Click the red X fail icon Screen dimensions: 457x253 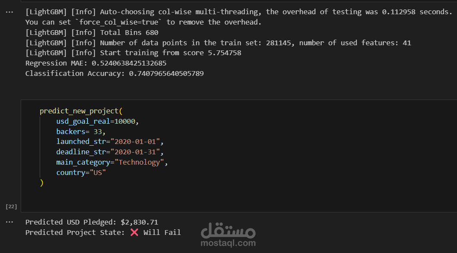(x=134, y=232)
